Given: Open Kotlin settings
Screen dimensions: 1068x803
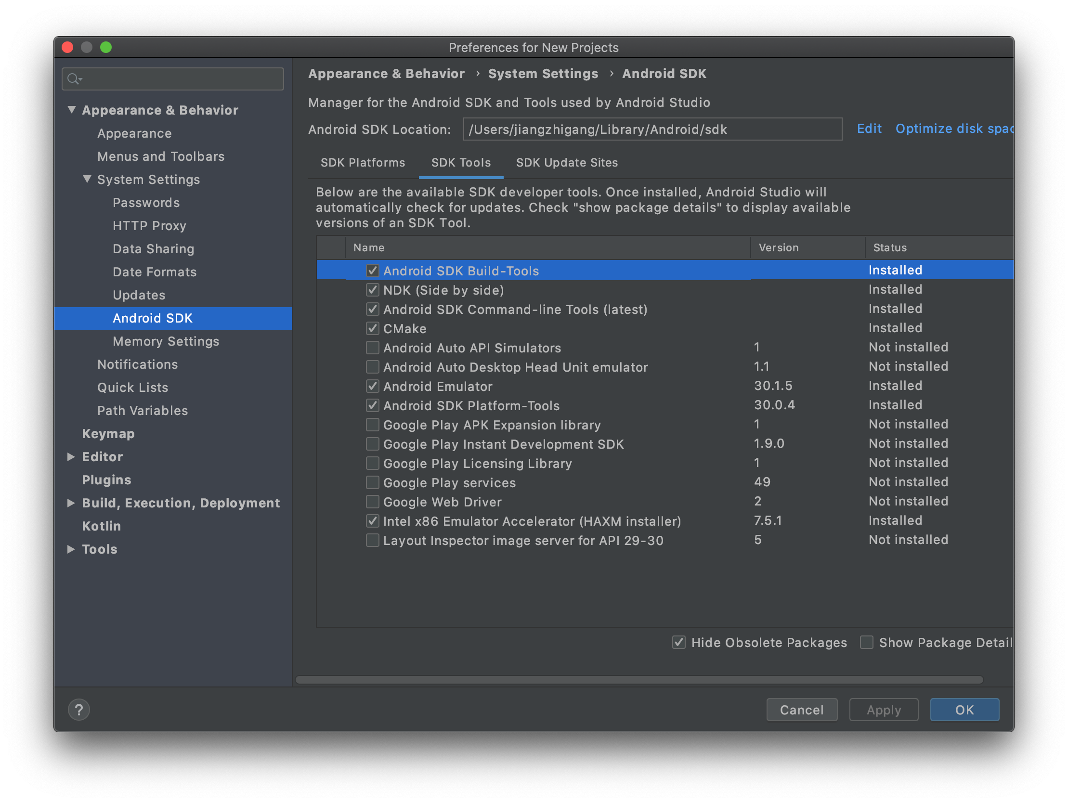Looking at the screenshot, I should tap(102, 526).
